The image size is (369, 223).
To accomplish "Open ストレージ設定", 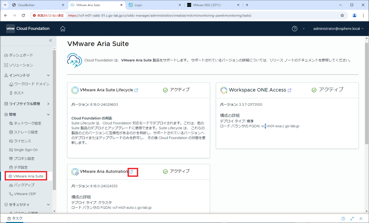I will 24,132.
